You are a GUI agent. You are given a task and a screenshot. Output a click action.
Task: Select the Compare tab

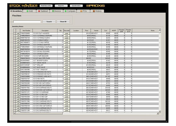click(x=70, y=11)
